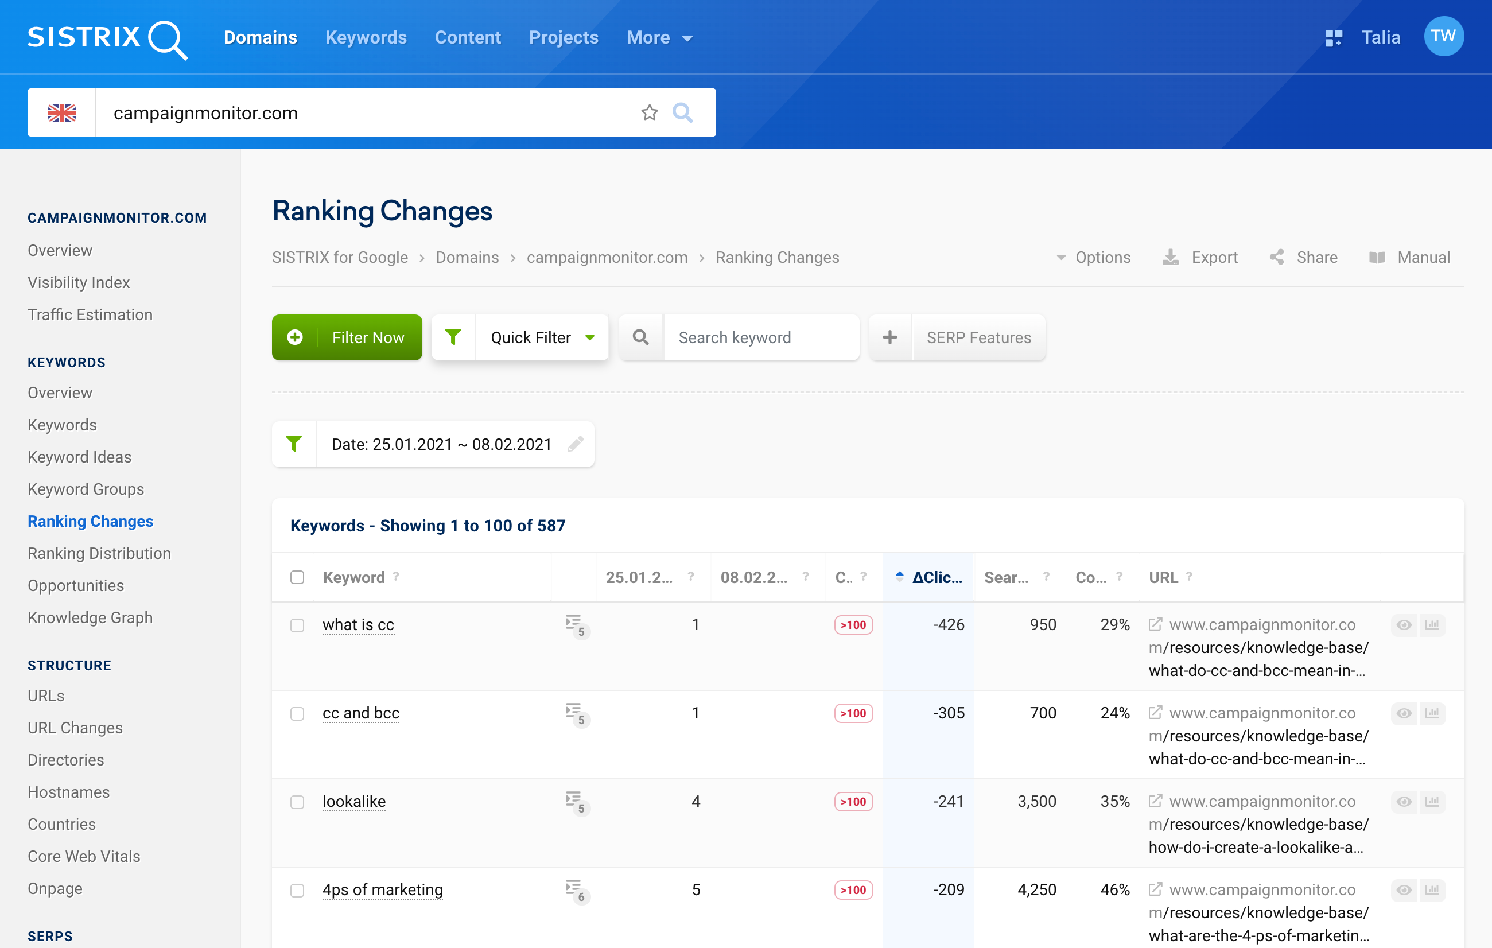Open the Keywords top menu

pos(366,38)
